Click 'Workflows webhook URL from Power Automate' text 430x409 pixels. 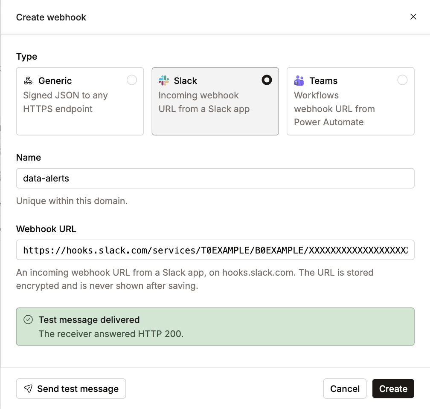[x=334, y=109]
